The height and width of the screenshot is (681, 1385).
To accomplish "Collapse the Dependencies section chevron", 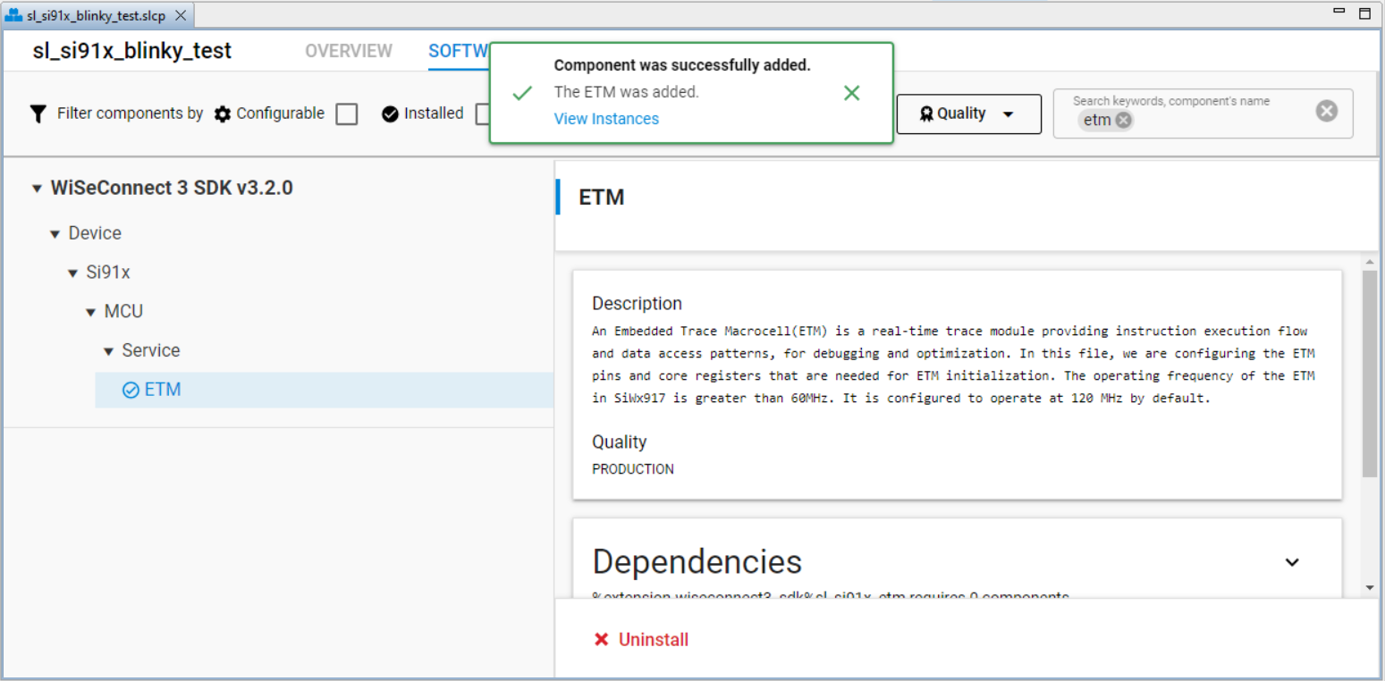I will [1292, 562].
